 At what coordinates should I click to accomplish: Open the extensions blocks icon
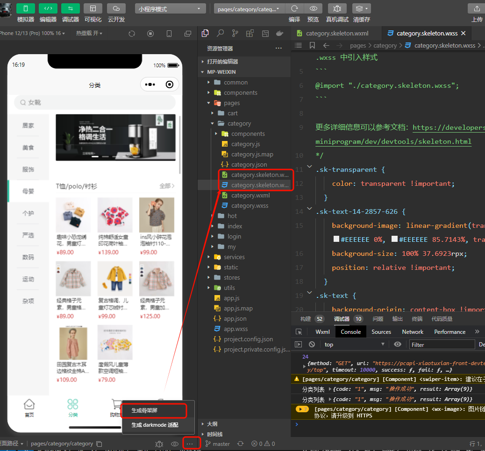coord(250,34)
